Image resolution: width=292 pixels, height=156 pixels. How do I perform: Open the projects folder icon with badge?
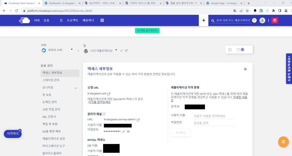pyautogui.click(x=240, y=50)
